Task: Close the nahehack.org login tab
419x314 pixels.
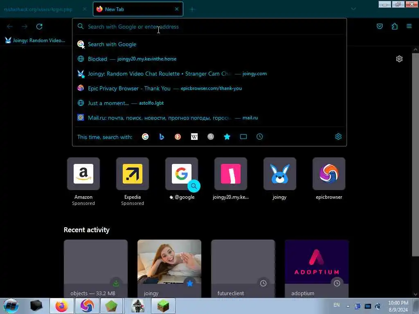Action: tap(84, 9)
